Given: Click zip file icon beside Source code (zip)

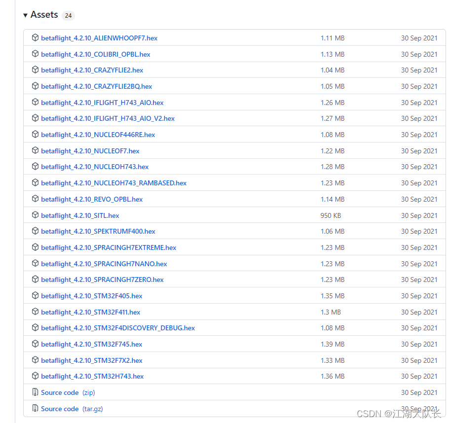Looking at the screenshot, I should point(35,392).
